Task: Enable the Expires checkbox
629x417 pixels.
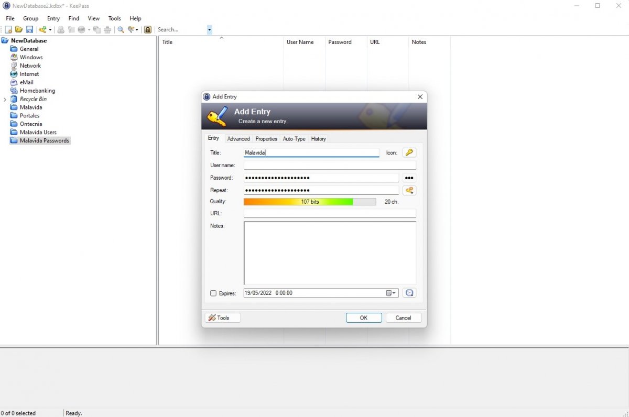Action: tap(213, 293)
